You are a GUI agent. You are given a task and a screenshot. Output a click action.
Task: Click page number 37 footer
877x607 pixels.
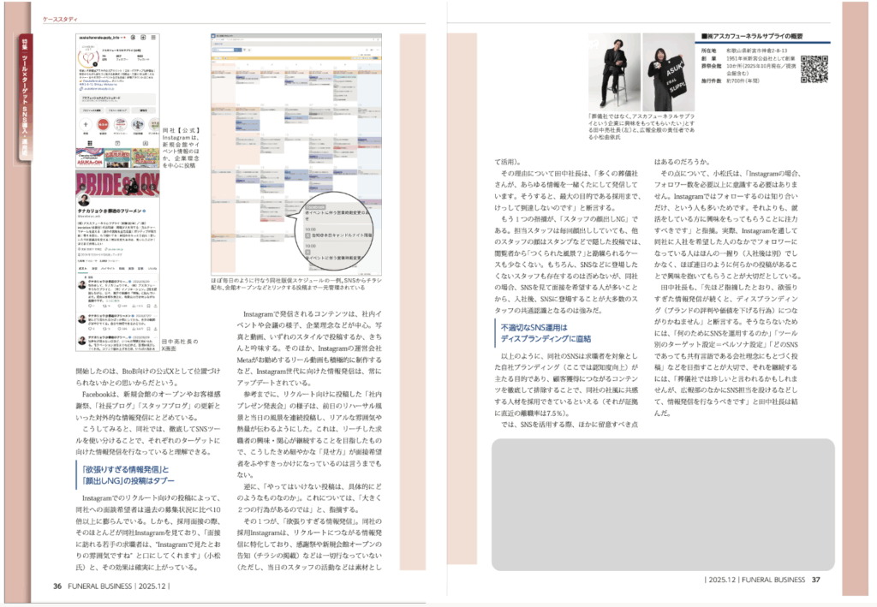point(816,580)
